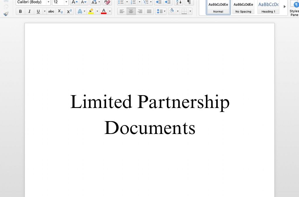This screenshot has height=197, width=299.
Task: Toggle strikethrough (abc) formatting
Action: [51, 11]
